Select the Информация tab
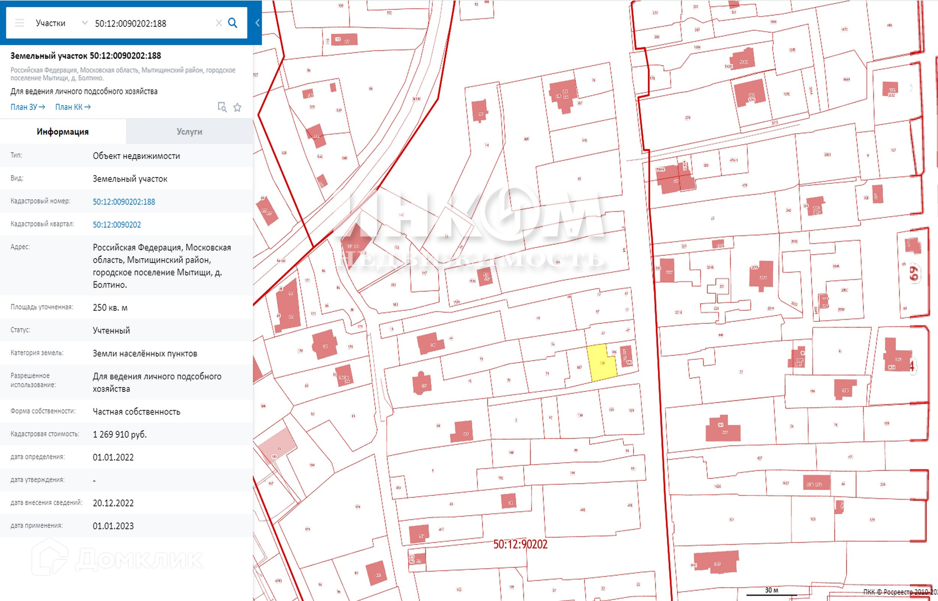This screenshot has width=938, height=601. coord(63,132)
